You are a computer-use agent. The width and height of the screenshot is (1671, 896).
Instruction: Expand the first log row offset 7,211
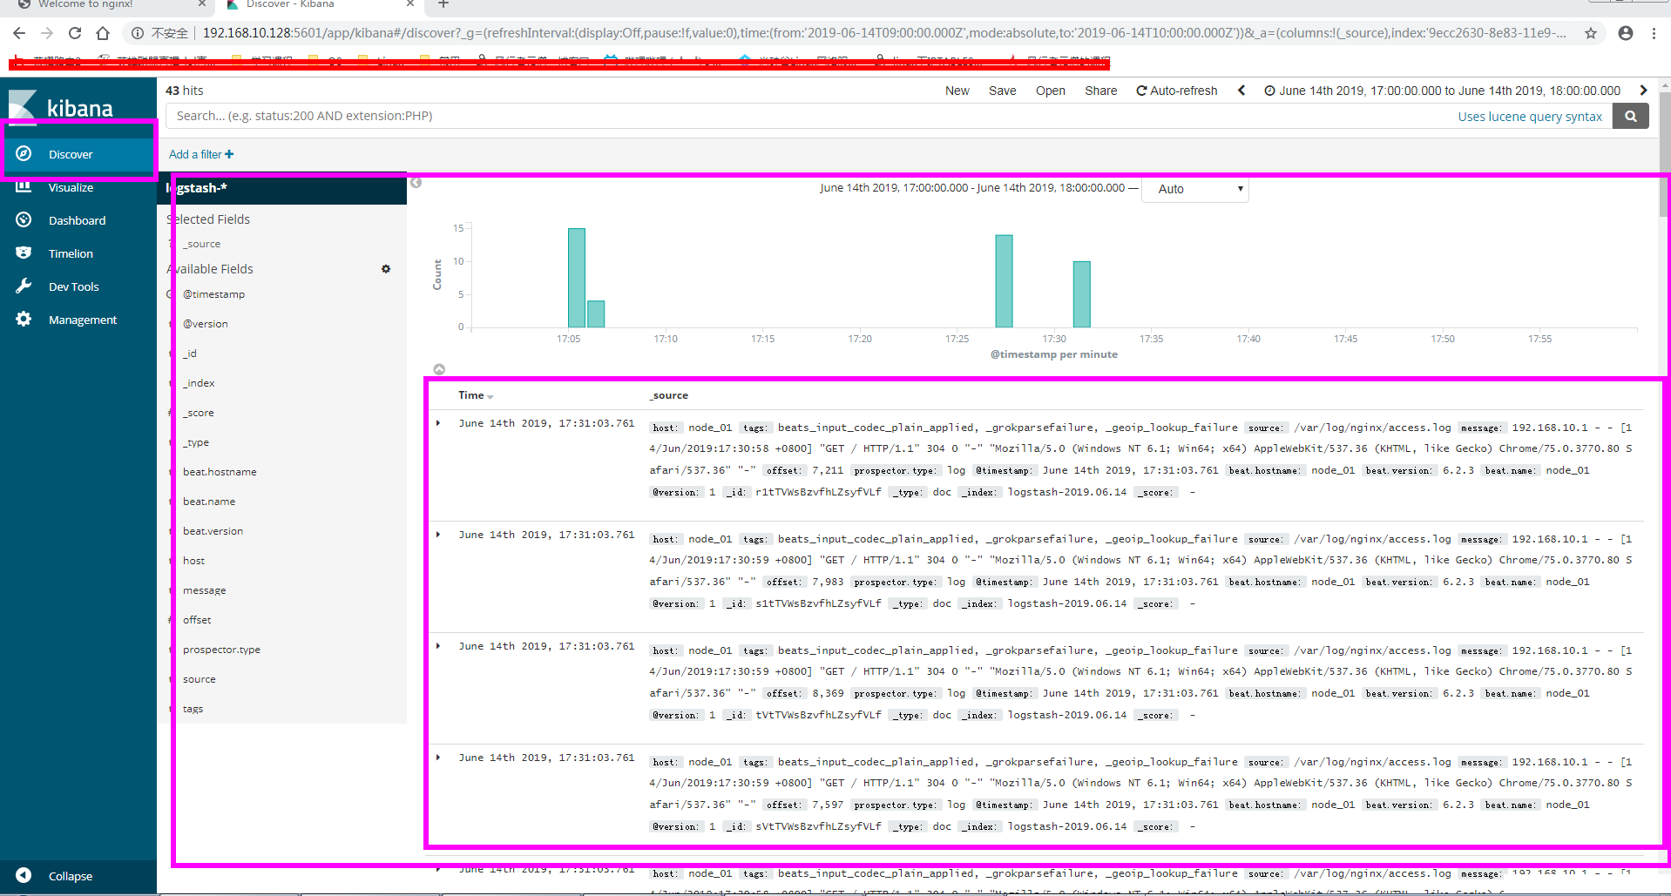coord(438,423)
